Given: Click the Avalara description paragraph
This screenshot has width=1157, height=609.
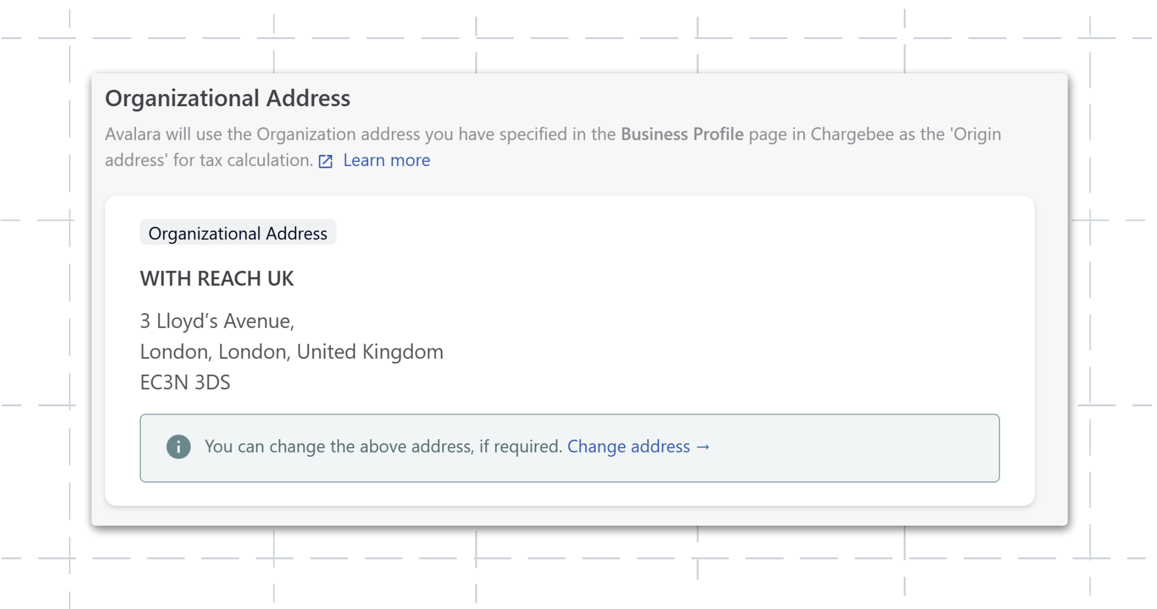Looking at the screenshot, I should click(553, 147).
